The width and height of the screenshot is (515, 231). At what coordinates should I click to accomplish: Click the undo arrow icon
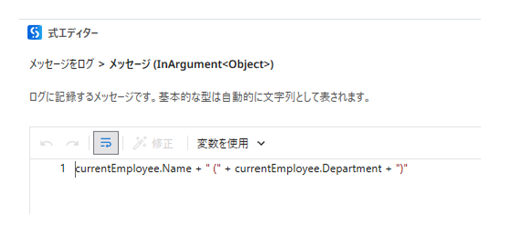47,144
